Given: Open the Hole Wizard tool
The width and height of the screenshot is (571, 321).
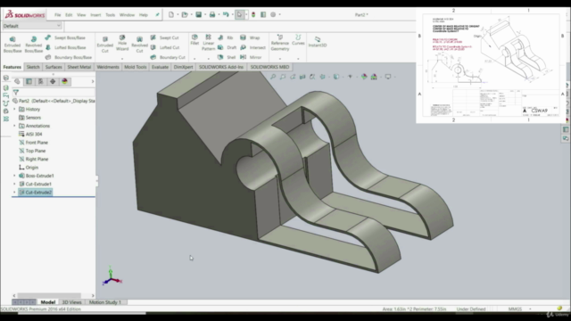Looking at the screenshot, I should click(122, 43).
